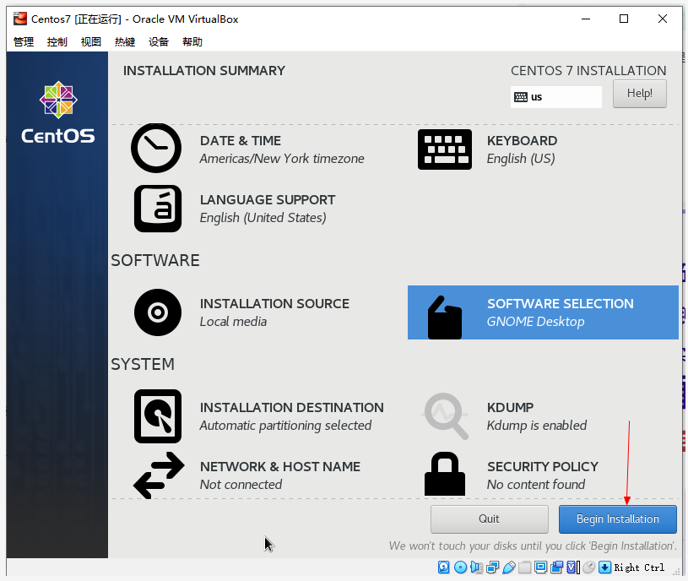The width and height of the screenshot is (688, 581).
Task: Click keyboard capture arrow icon
Action: click(x=605, y=567)
